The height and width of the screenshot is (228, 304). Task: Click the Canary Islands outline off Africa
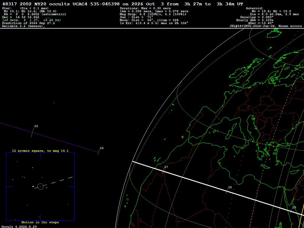pyautogui.click(x=158, y=159)
